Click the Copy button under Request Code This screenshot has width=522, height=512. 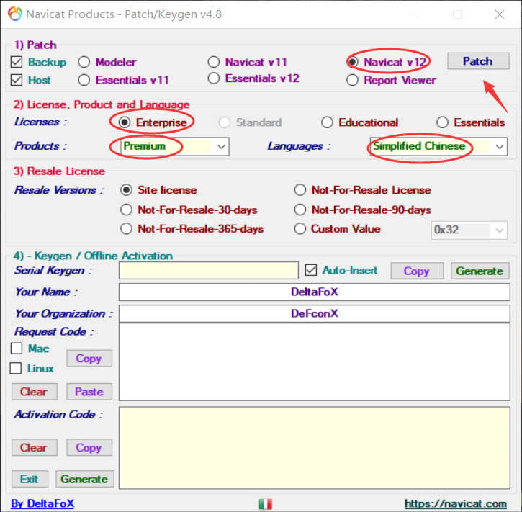[89, 359]
